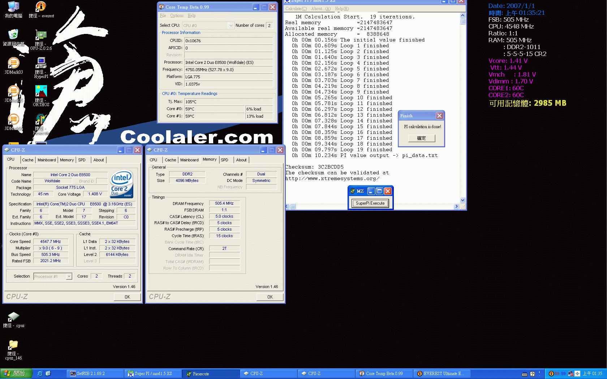Switch to Cache tab in right CPU-Z

tap(171, 160)
